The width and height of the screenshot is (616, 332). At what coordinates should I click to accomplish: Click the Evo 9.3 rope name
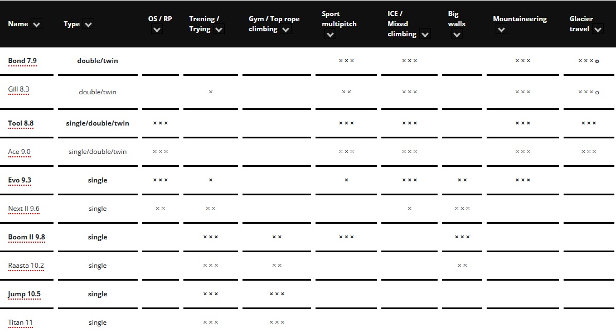20,180
